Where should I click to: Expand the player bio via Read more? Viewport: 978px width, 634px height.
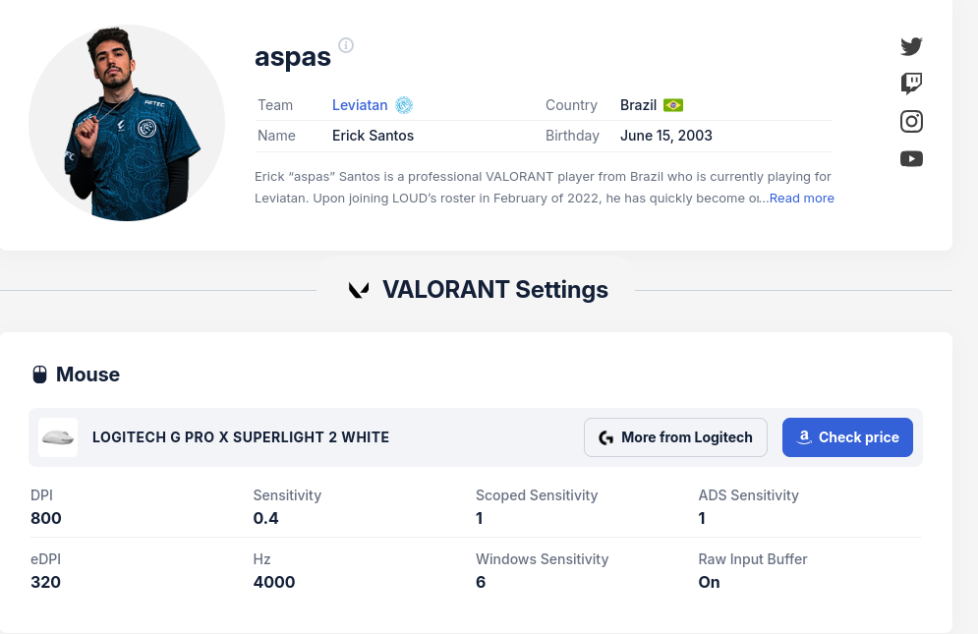click(x=801, y=198)
